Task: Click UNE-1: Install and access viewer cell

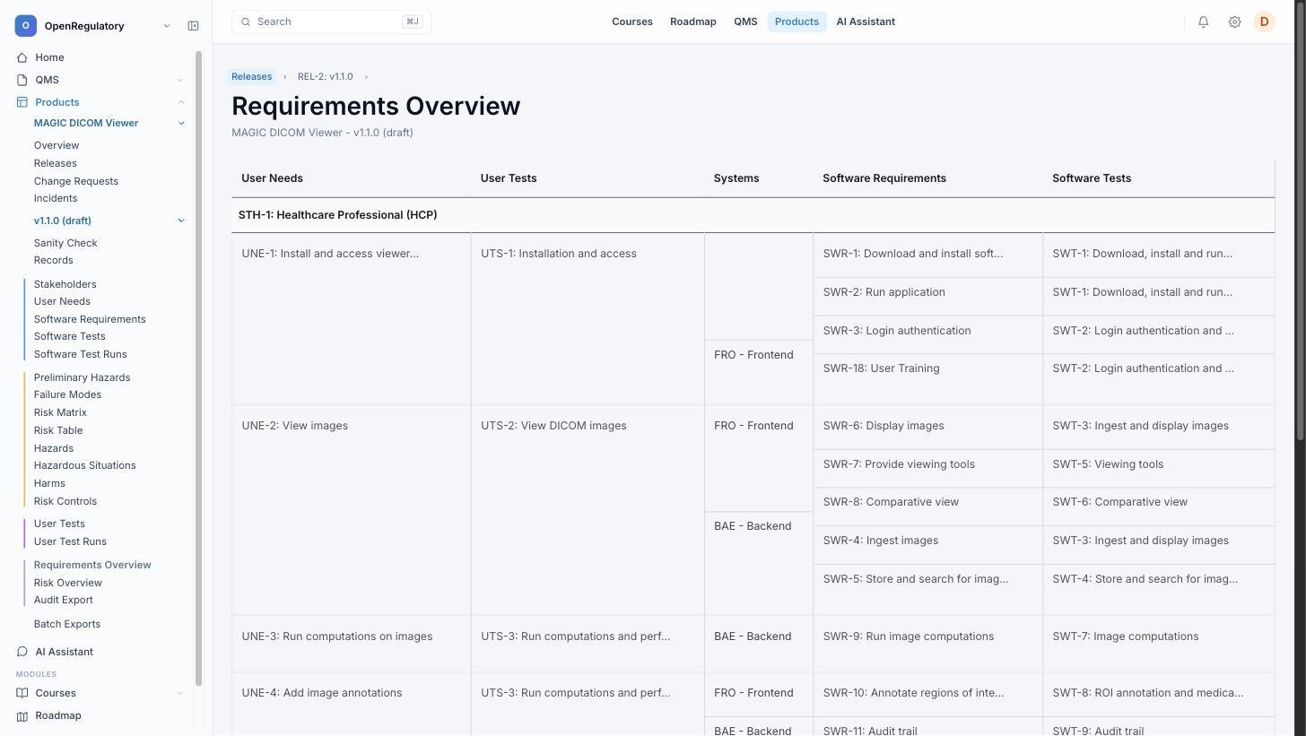Action: [351, 319]
